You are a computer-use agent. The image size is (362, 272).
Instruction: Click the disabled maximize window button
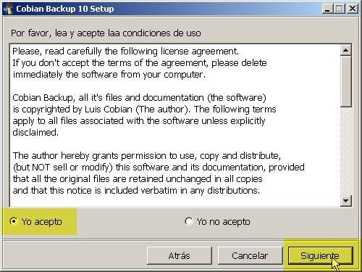(x=340, y=9)
